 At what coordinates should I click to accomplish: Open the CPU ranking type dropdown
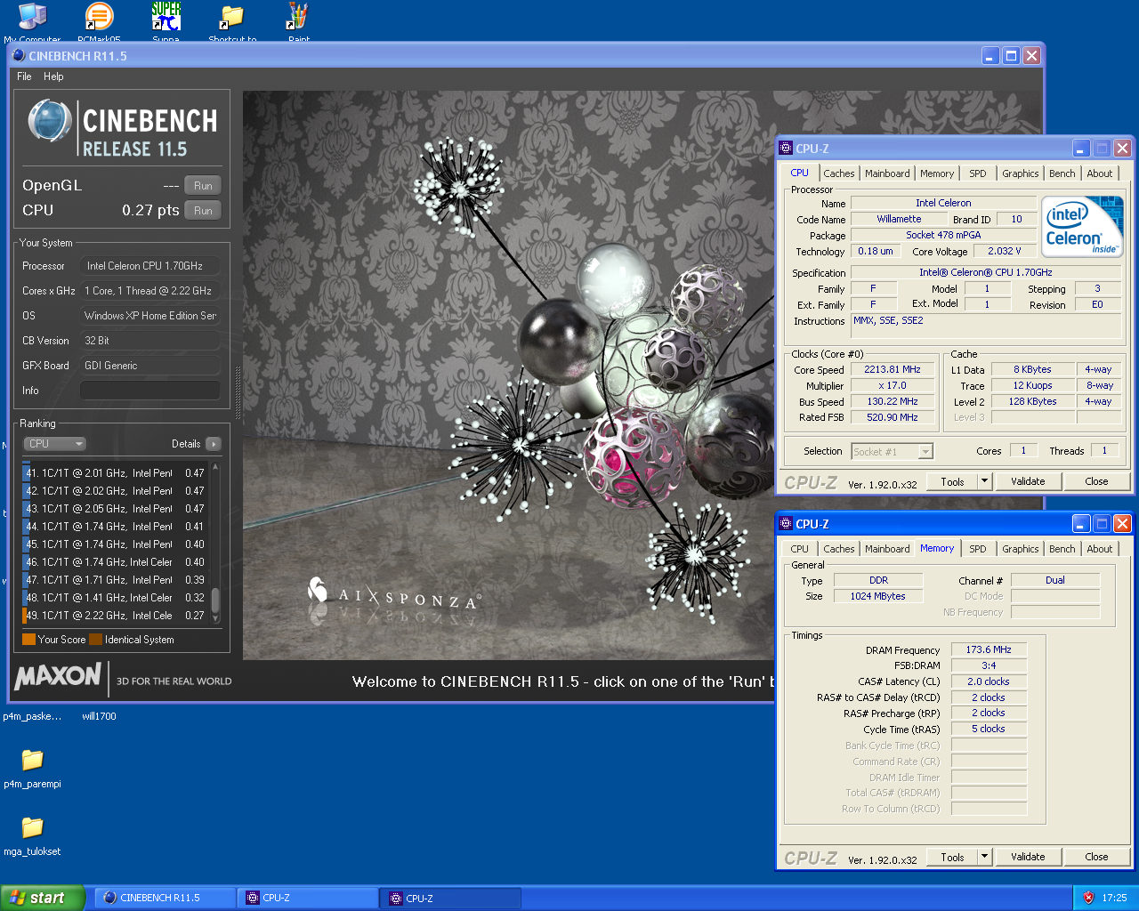(54, 444)
